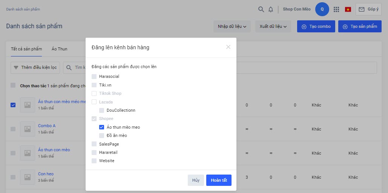Click the Combo A product thumbnail

28,129
